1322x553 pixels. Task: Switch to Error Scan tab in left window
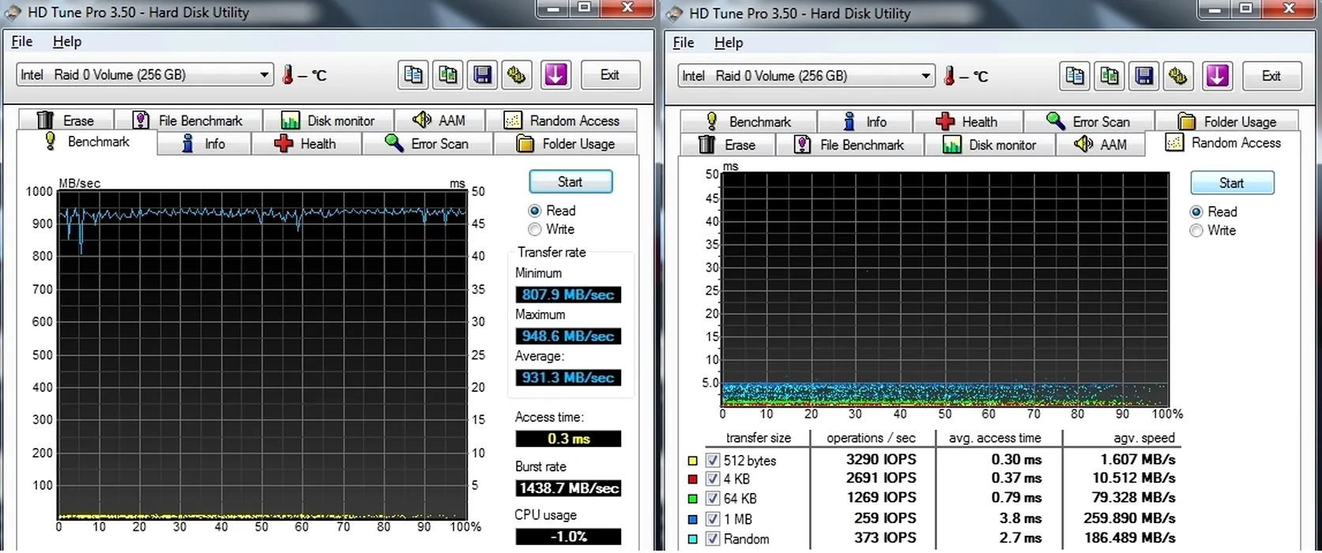coord(427,144)
